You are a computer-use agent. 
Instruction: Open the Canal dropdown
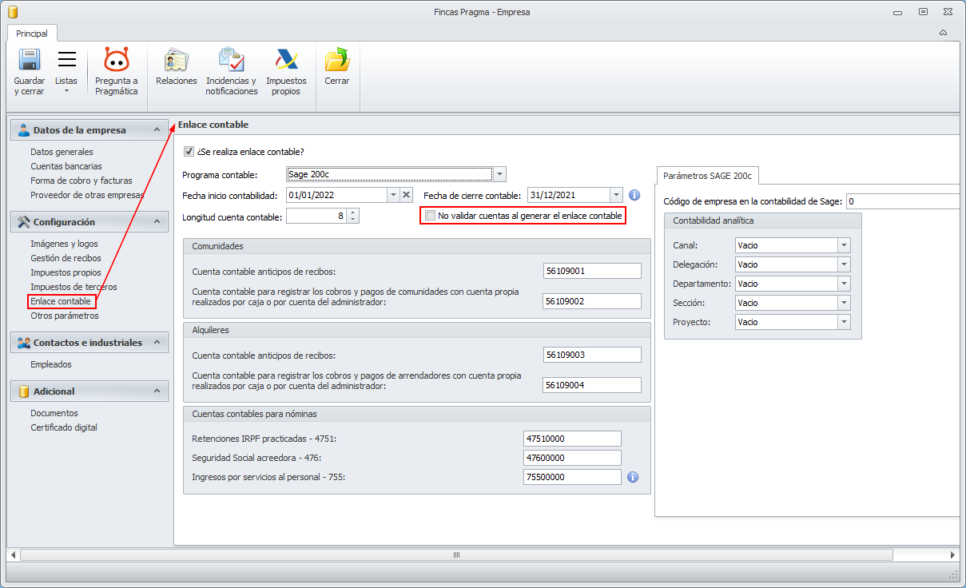844,245
